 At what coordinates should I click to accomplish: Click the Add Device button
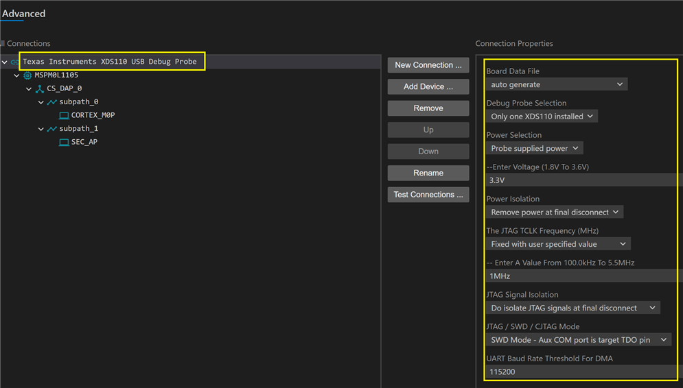428,86
